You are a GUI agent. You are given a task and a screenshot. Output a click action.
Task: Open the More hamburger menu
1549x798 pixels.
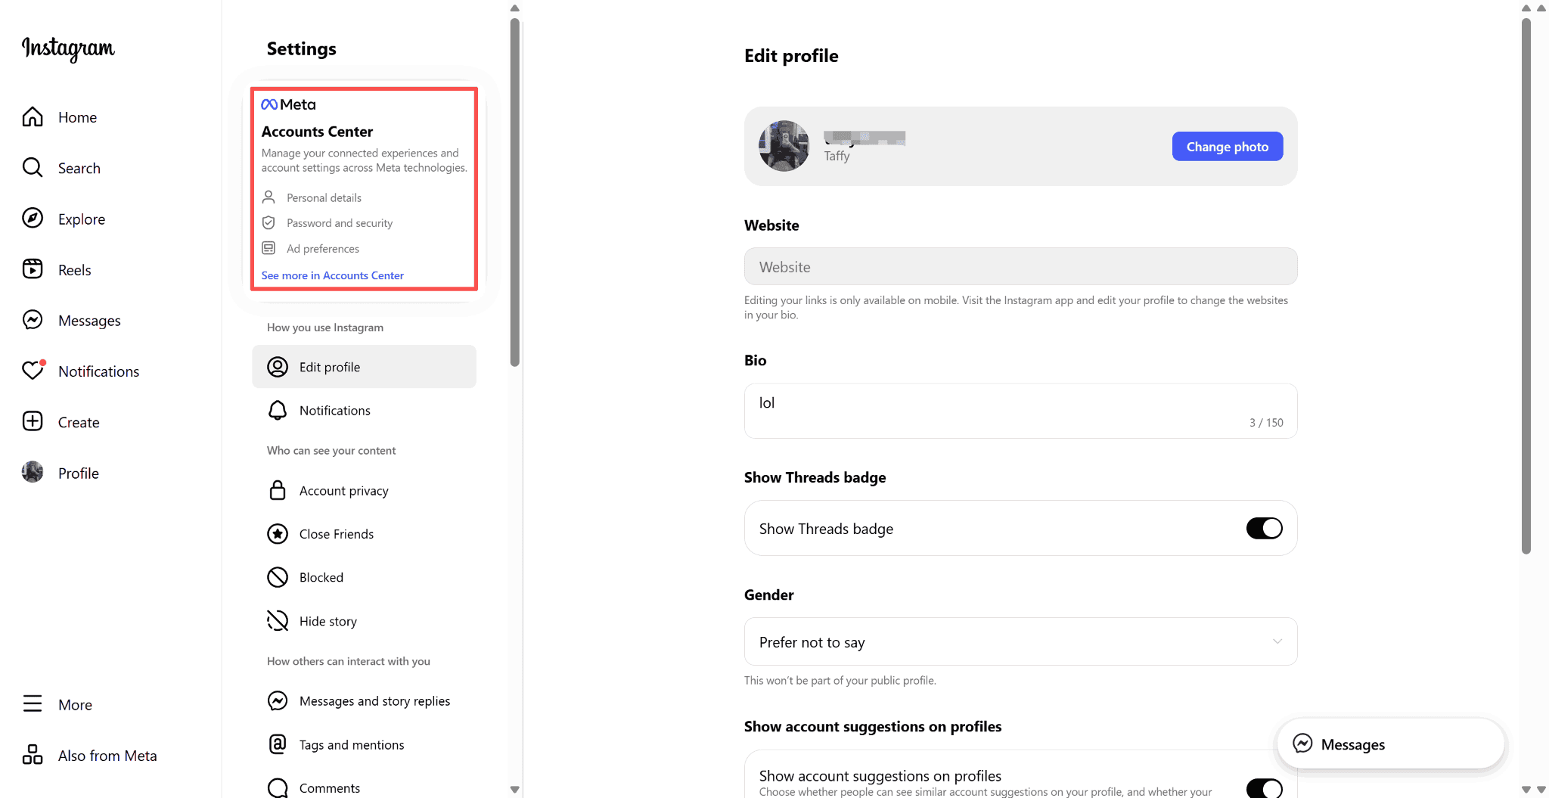(33, 704)
